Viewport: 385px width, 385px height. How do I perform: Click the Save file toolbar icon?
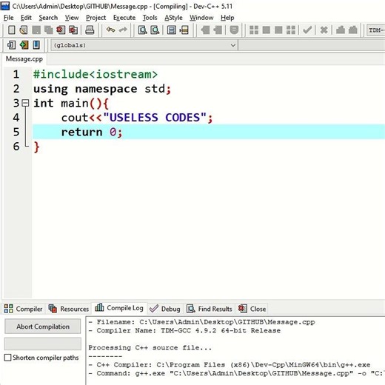pos(36,30)
